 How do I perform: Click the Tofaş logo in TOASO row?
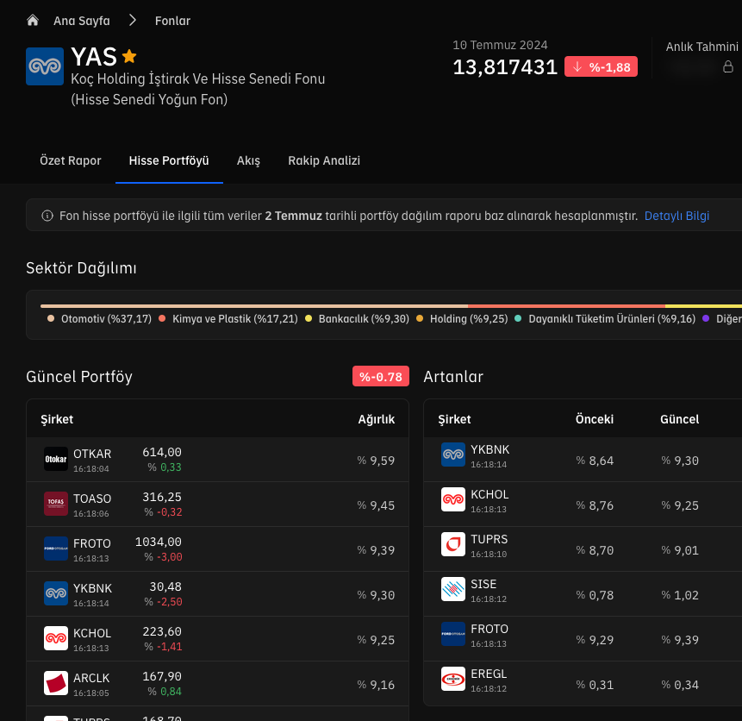(56, 504)
